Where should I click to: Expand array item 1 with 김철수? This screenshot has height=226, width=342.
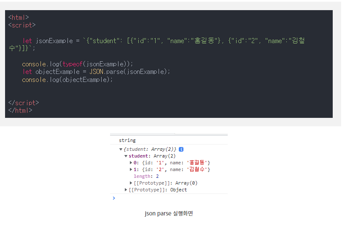click(131, 169)
